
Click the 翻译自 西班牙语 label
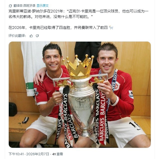pos(24,5)
